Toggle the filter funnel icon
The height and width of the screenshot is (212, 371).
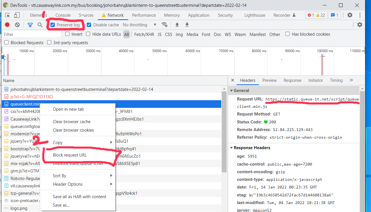pos(30,25)
